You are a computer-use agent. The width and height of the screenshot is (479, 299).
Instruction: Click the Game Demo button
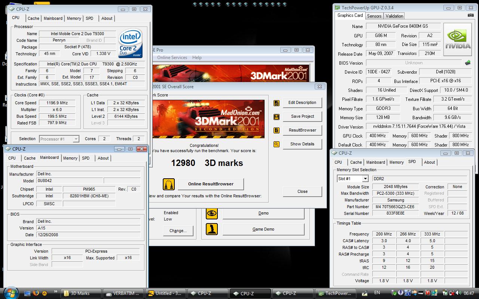(263, 229)
